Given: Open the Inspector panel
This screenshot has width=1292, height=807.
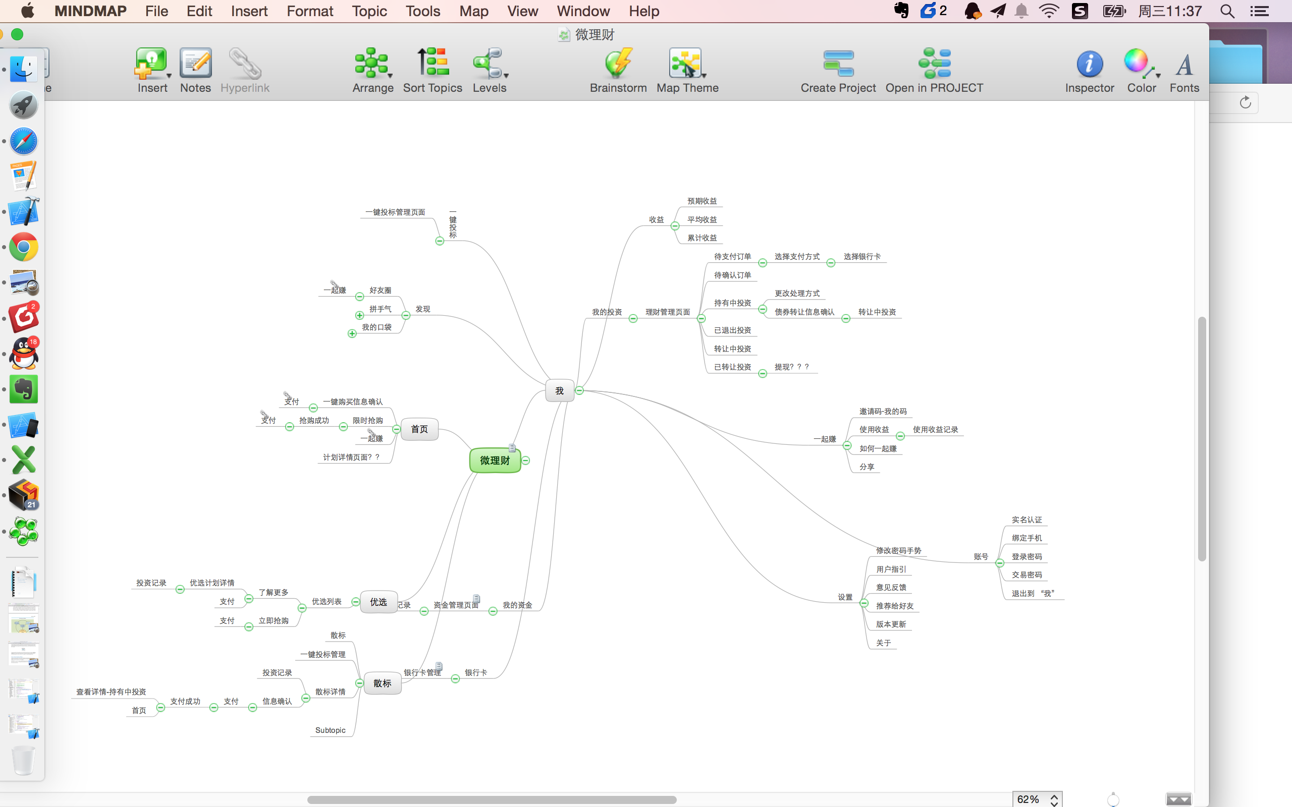Looking at the screenshot, I should (1089, 64).
